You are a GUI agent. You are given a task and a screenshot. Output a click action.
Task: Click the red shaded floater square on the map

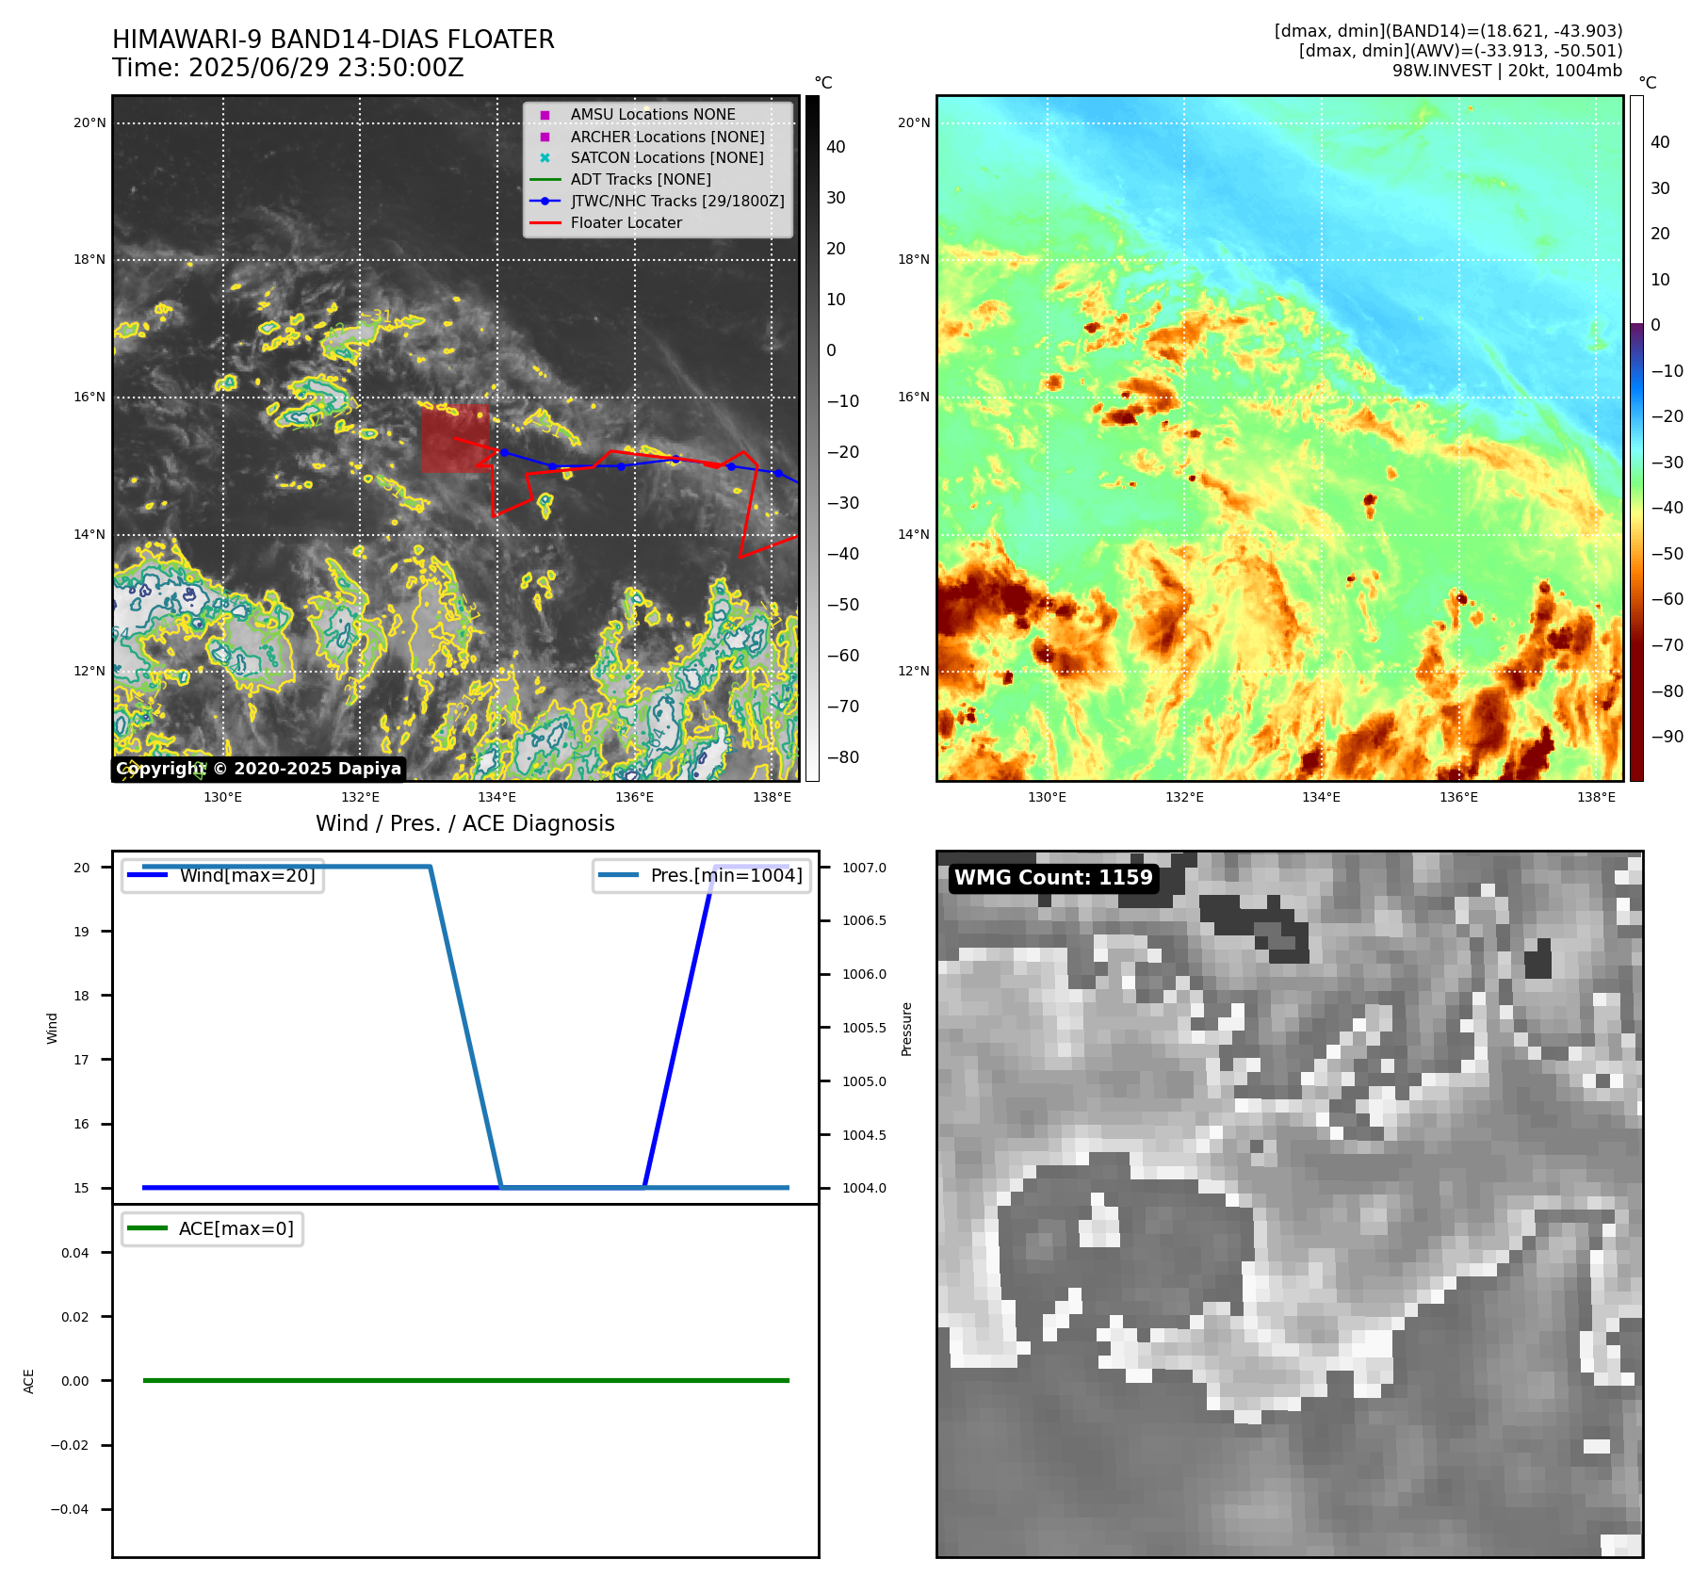[x=455, y=438]
